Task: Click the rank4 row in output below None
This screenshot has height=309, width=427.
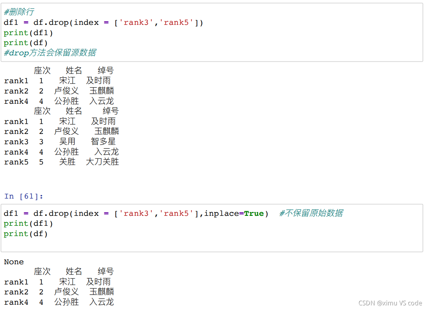Action: tap(59, 302)
